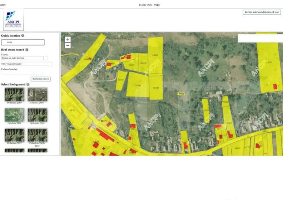The width and height of the screenshot is (283, 200).
Task: Select the Ortofoto 2012 background thumbnail
Action: [15, 135]
